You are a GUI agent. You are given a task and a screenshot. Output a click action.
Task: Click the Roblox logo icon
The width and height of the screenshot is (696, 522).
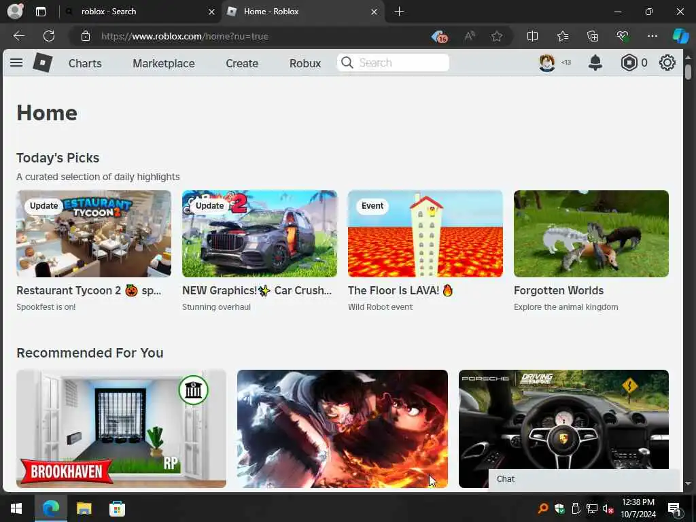[43, 63]
